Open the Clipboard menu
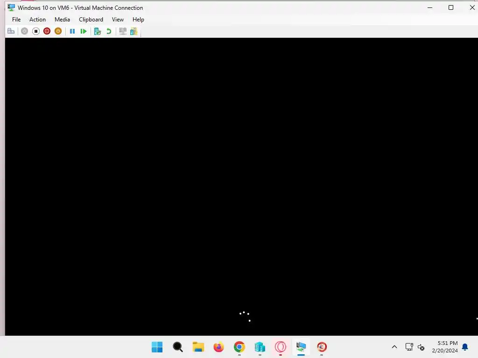The width and height of the screenshot is (478, 358). tap(91, 20)
